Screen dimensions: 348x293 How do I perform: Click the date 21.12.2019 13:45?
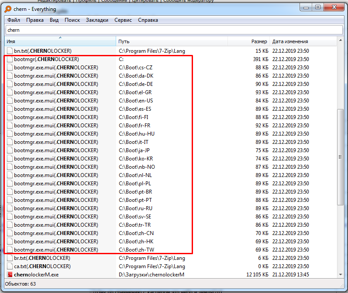click(x=291, y=275)
